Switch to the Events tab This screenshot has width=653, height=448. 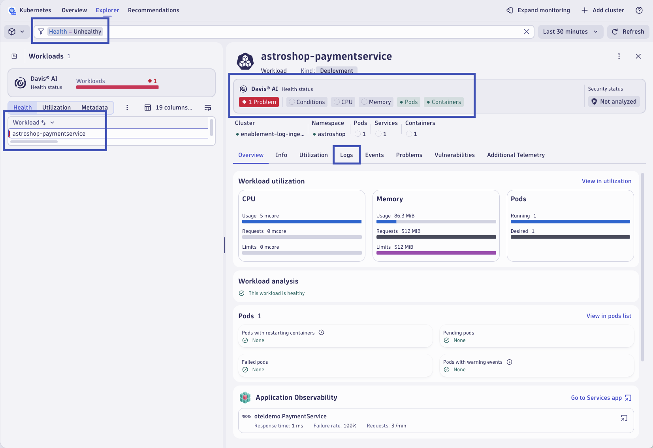(374, 155)
